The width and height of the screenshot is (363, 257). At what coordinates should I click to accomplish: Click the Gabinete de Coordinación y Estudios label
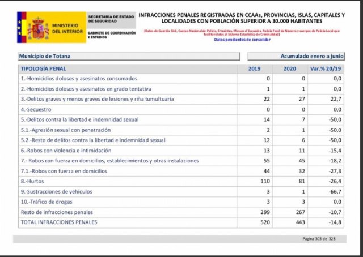(112, 35)
